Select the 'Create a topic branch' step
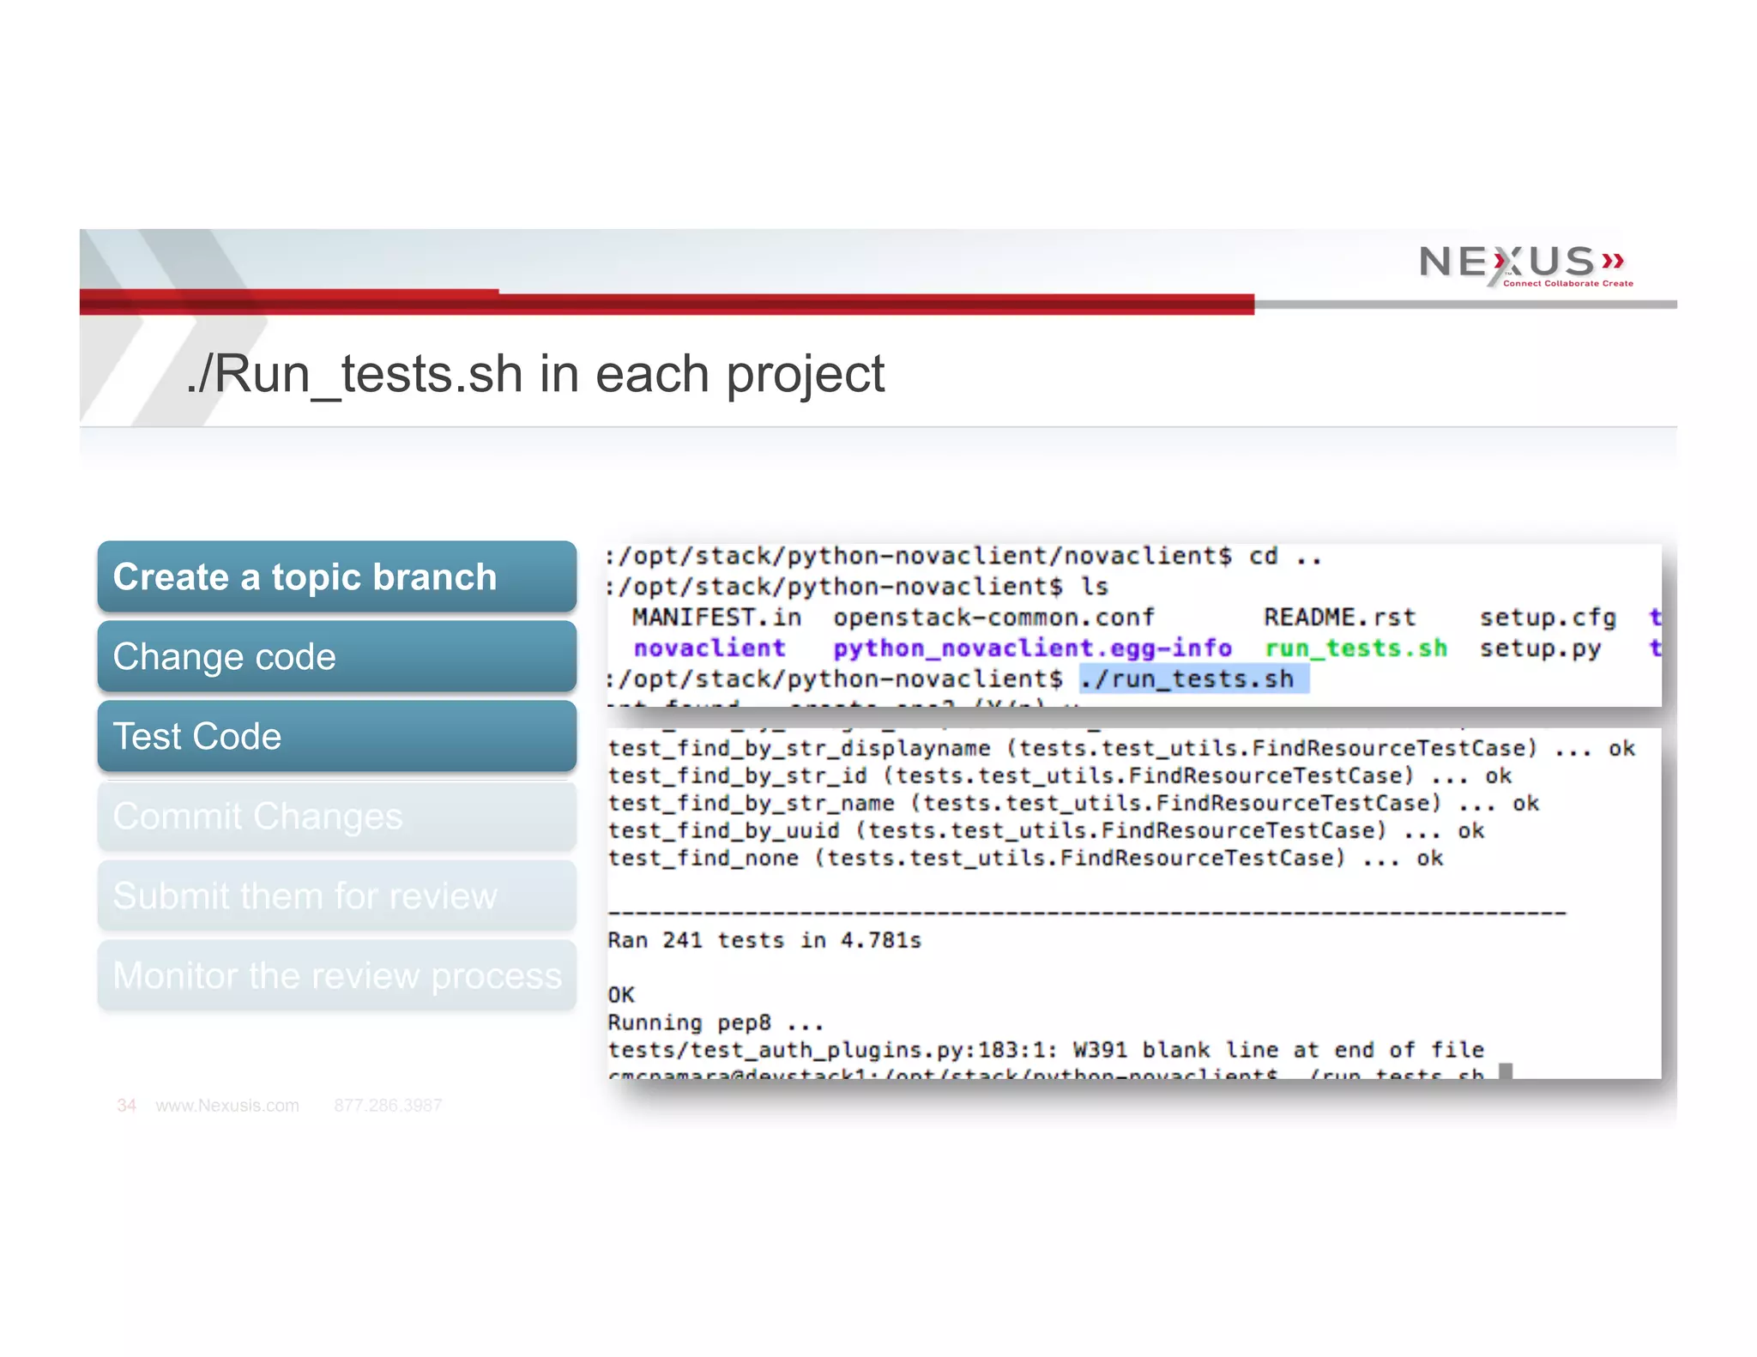Screen dimensions: 1757x1357 point(336,576)
